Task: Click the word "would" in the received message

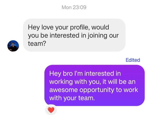Action: [100, 27]
